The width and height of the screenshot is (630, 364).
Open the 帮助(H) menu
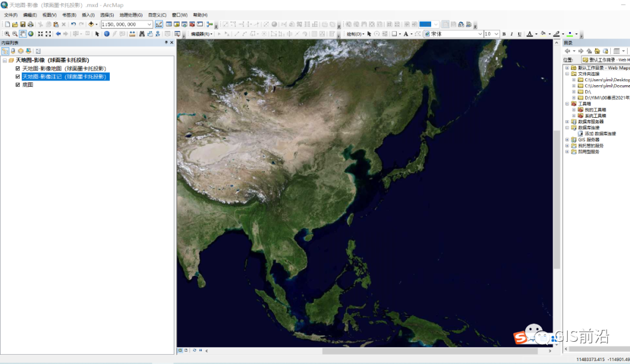click(x=200, y=15)
